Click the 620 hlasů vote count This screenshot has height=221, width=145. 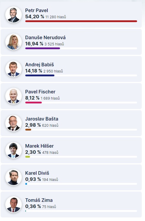50,125
